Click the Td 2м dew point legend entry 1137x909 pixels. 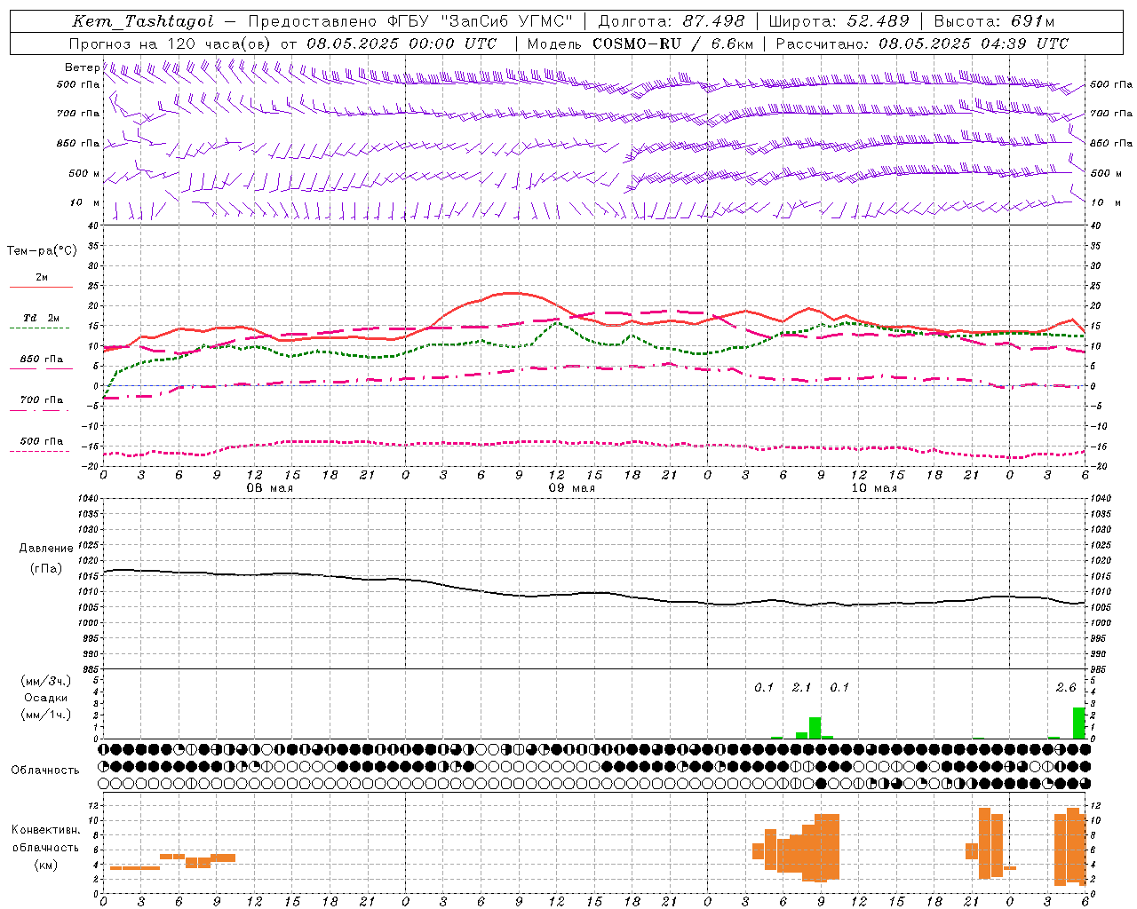[42, 318]
